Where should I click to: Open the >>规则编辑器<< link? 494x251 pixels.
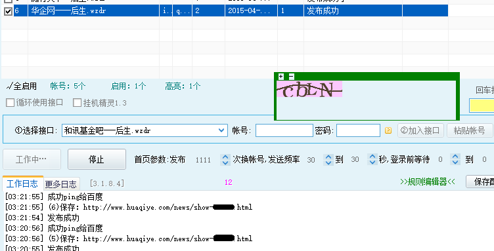pos(428,182)
